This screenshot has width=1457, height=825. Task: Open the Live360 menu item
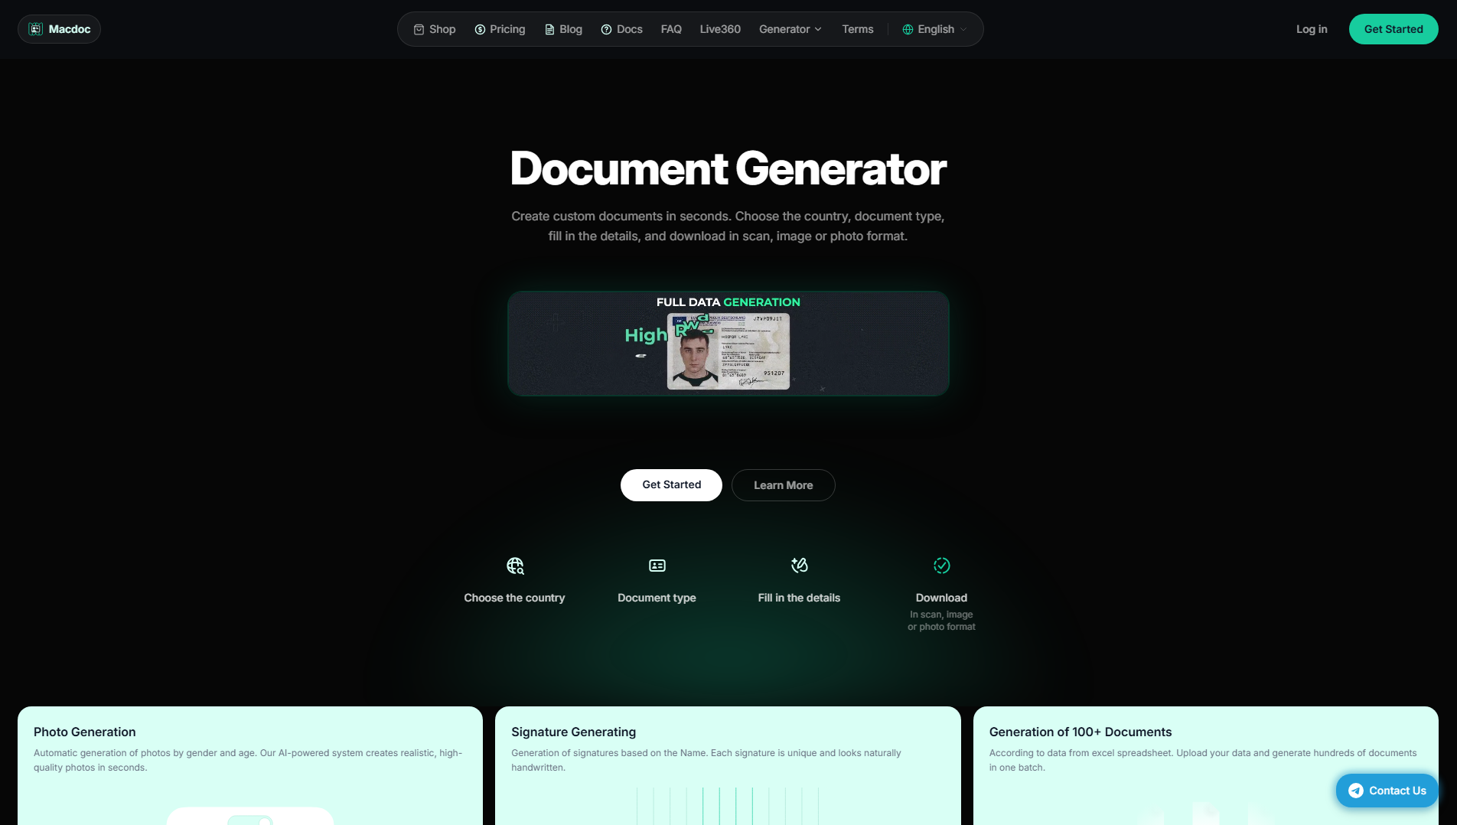(x=720, y=29)
